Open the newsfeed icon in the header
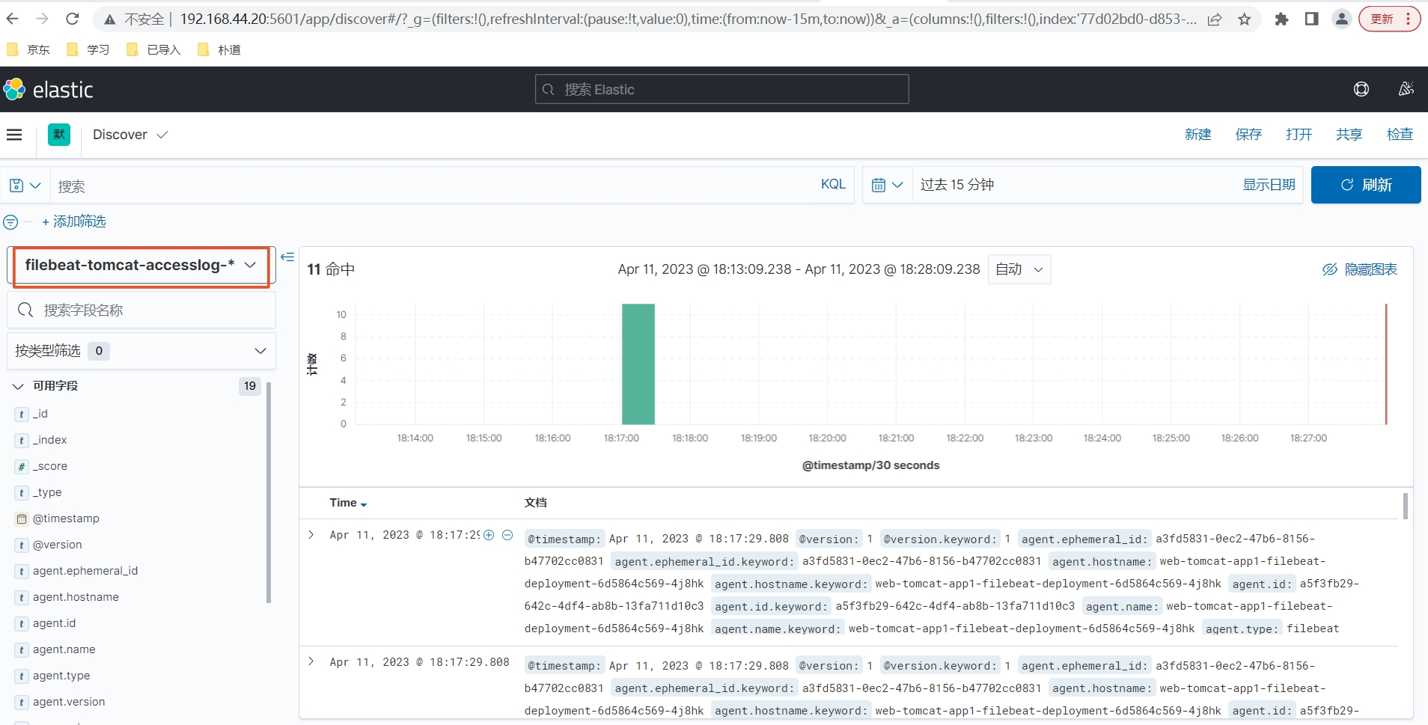 coord(1406,90)
